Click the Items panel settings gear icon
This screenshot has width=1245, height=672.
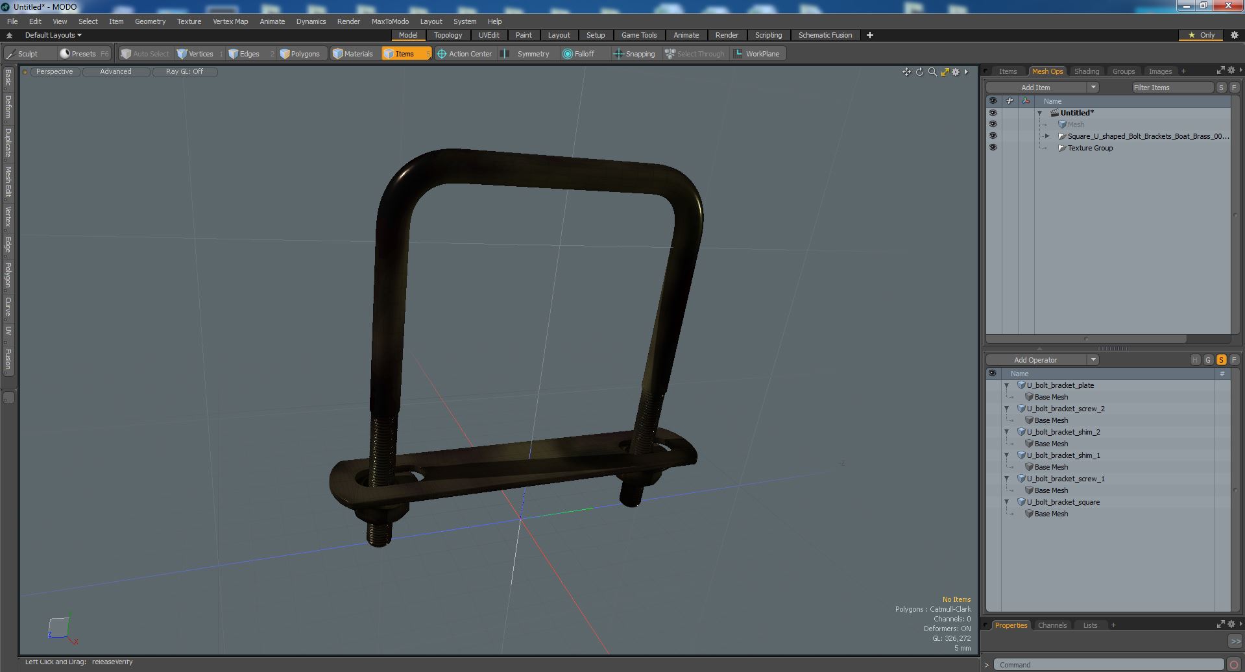tap(1231, 71)
